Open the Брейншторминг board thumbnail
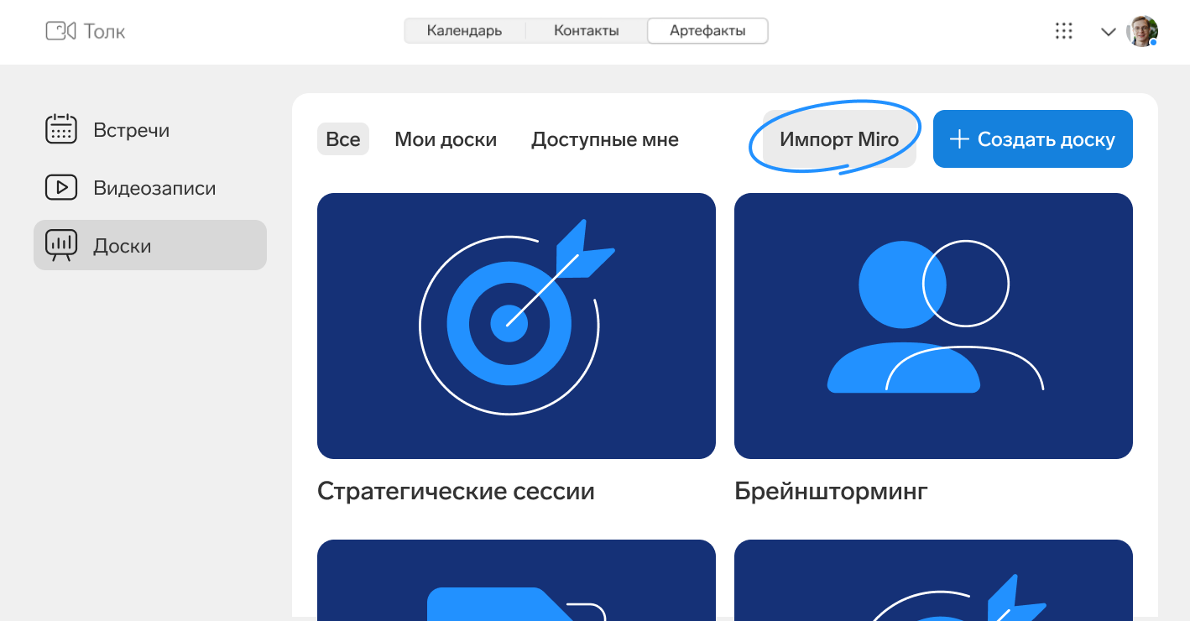The image size is (1190, 621). click(x=933, y=326)
